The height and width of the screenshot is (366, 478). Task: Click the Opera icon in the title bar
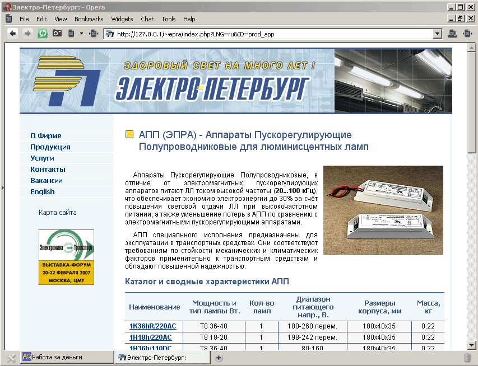click(8, 7)
